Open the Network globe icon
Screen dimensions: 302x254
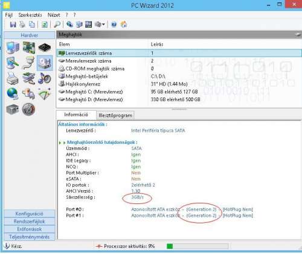(x=13, y=94)
